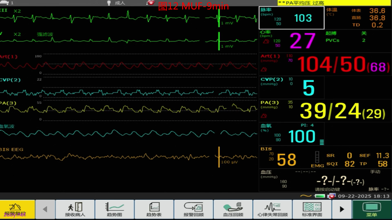Switch to Standard Screen (标准界面)
Screen dimensions: 392x220
pyautogui.click(x=312, y=209)
